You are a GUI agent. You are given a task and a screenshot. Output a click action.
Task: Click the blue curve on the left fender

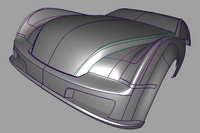click(36, 36)
